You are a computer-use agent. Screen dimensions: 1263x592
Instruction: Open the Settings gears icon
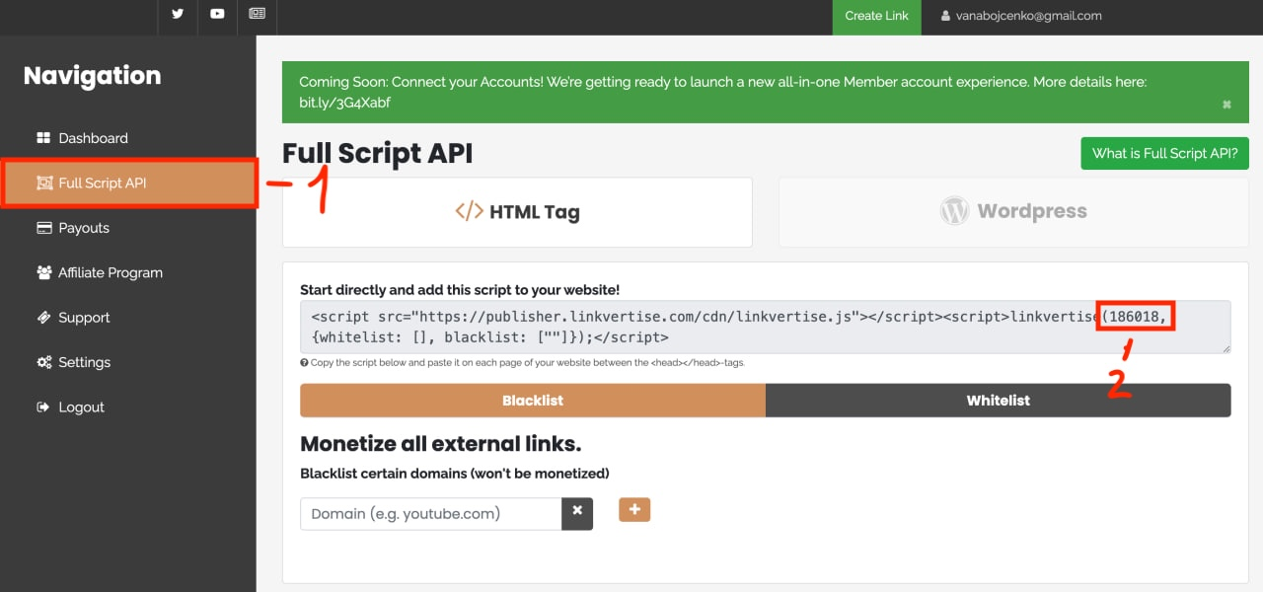[x=44, y=362]
